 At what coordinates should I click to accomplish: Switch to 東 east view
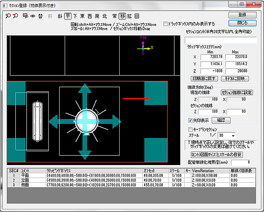tap(83, 16)
